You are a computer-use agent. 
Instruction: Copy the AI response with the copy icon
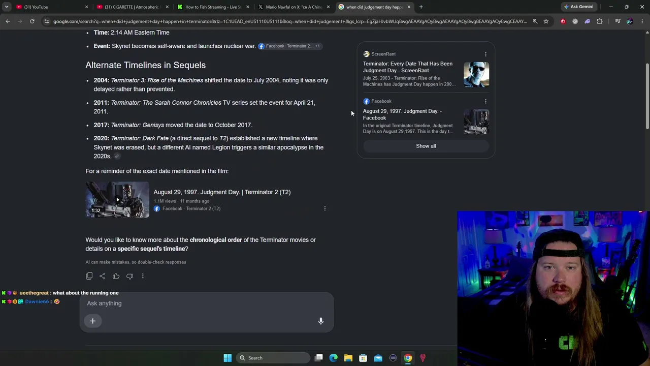coord(89,276)
